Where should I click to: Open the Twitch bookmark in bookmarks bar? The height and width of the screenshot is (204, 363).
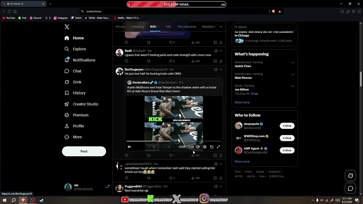point(76,18)
